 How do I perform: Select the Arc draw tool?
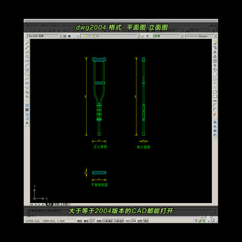[27, 65]
